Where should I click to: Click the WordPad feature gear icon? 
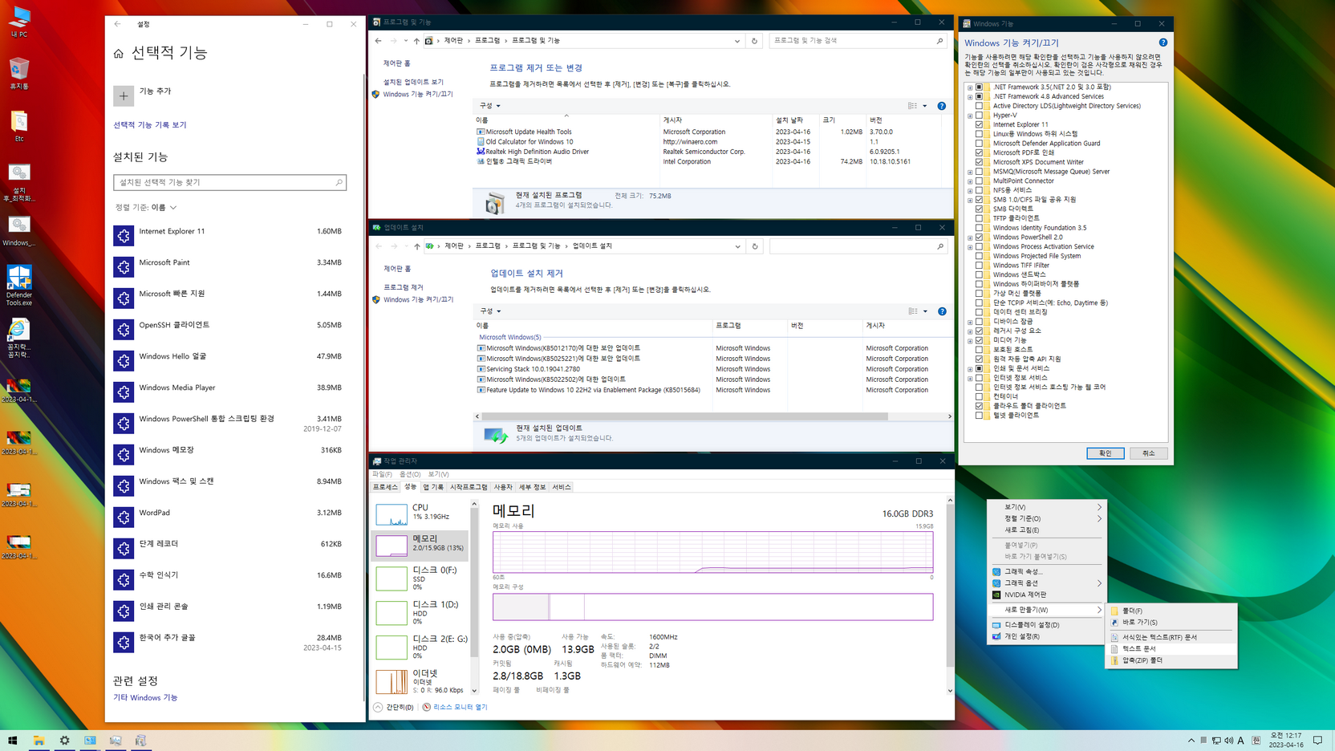pyautogui.click(x=124, y=517)
